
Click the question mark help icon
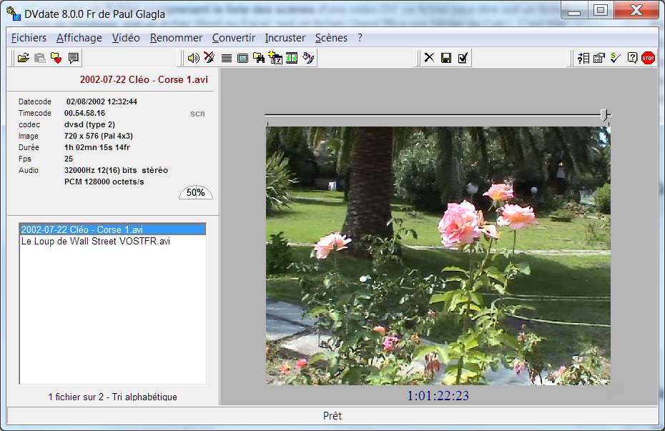[x=632, y=58]
